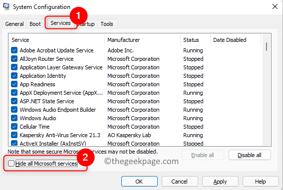Click the System Configuration title bar icon
The width and height of the screenshot is (283, 190).
(x=6, y=6)
